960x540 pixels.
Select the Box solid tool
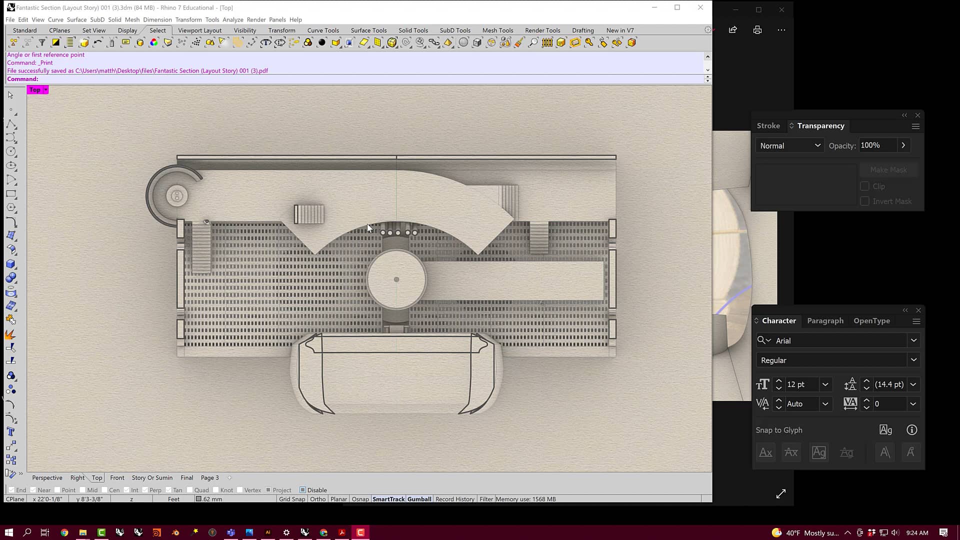tap(11, 264)
